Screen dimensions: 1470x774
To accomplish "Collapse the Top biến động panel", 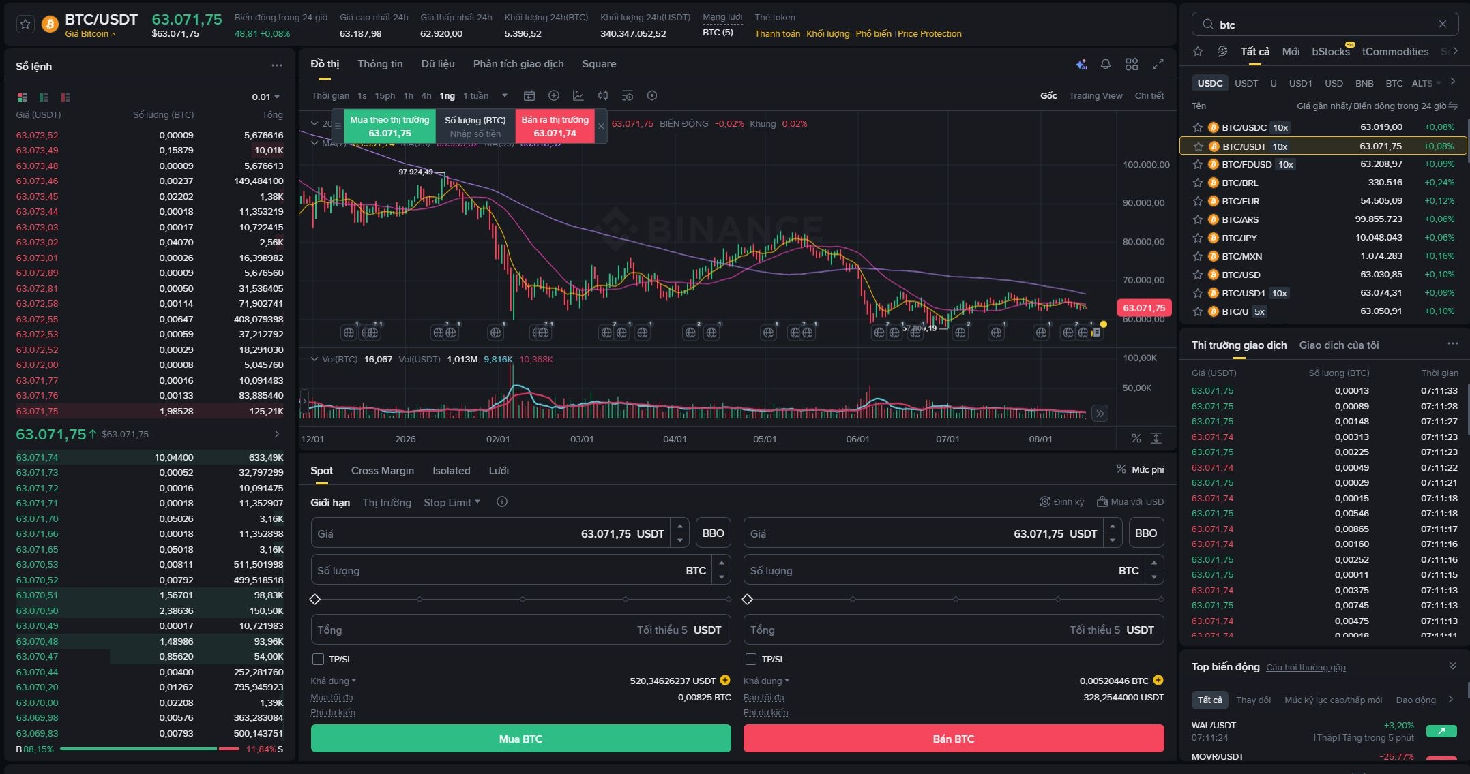I will (1452, 666).
